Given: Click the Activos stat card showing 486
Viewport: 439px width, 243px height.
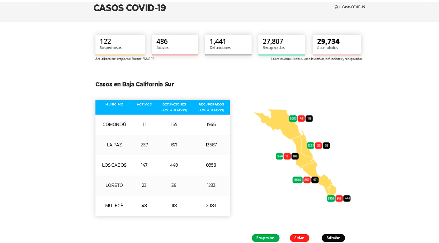Looking at the screenshot, I should pyautogui.click(x=175, y=45).
